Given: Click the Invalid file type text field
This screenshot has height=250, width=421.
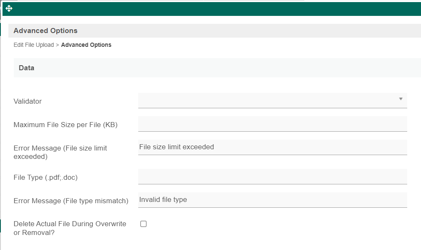Looking at the screenshot, I should tap(272, 200).
